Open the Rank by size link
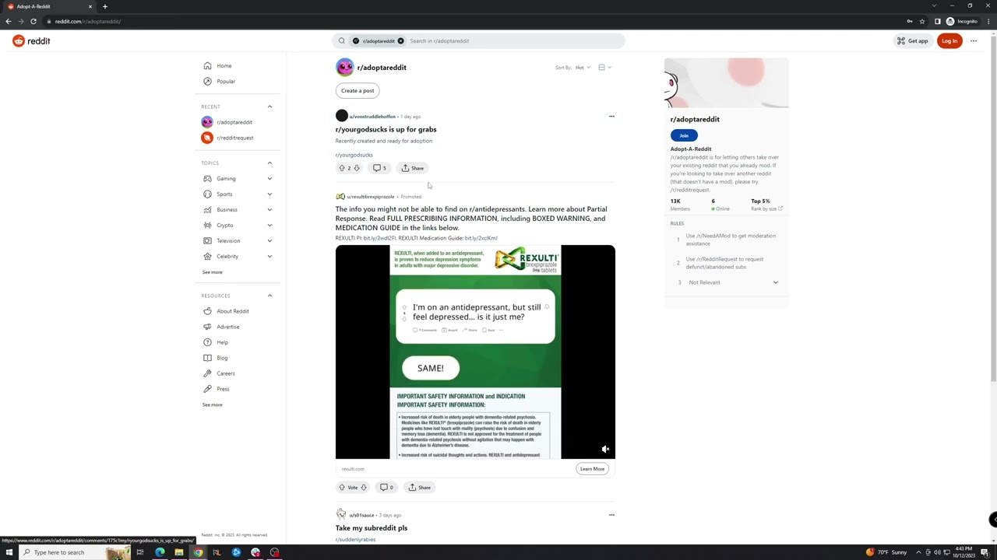 tap(766, 209)
